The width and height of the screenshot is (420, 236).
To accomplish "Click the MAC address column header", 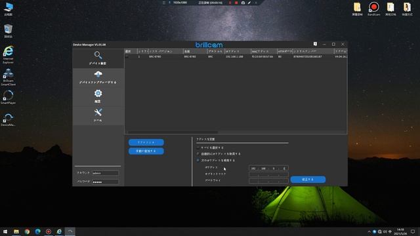I will (x=264, y=51).
